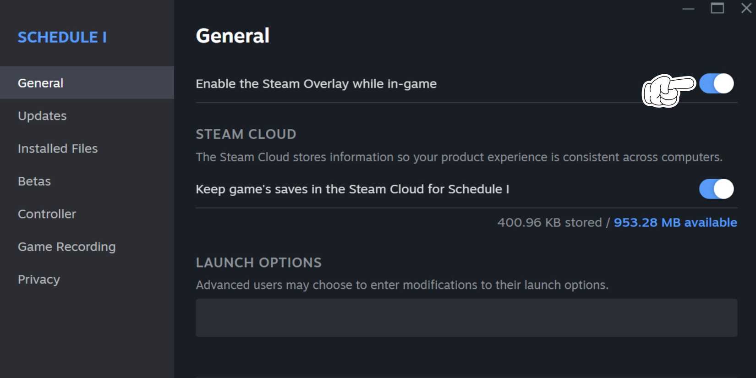
Task: Open the Controller settings
Action: 47,214
